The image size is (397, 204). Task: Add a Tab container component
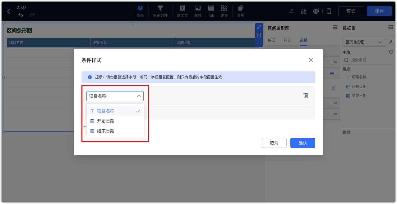211,11
